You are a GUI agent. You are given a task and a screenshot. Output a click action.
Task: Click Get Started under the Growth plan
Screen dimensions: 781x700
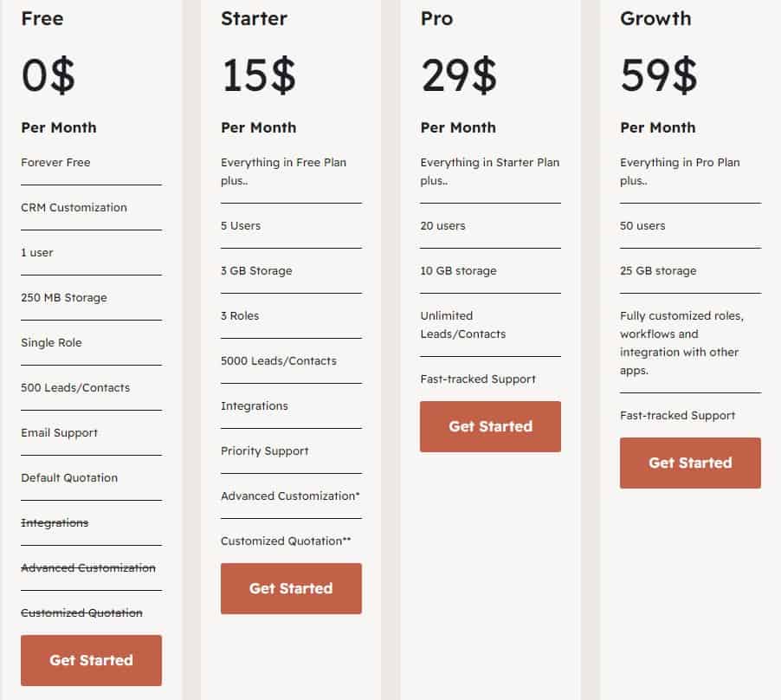[x=690, y=463]
